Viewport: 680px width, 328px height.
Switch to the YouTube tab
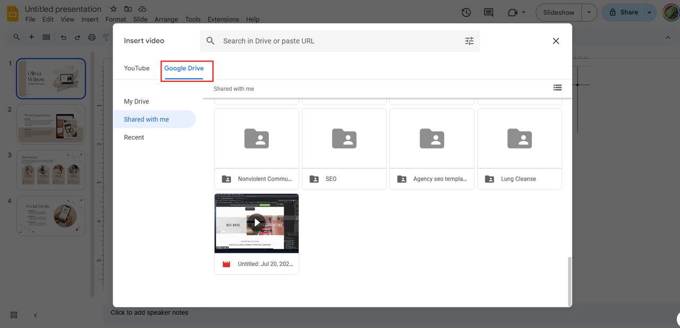tap(137, 68)
